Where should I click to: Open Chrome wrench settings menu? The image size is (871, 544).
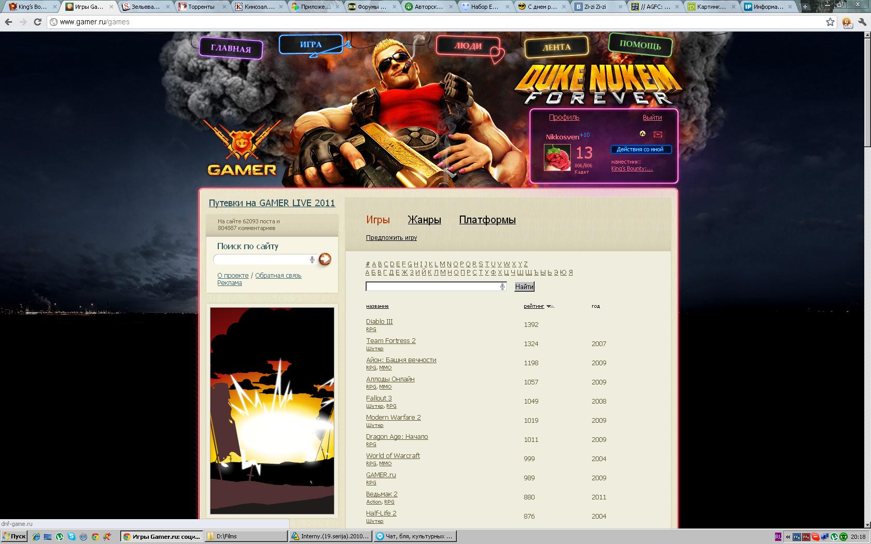[x=862, y=22]
